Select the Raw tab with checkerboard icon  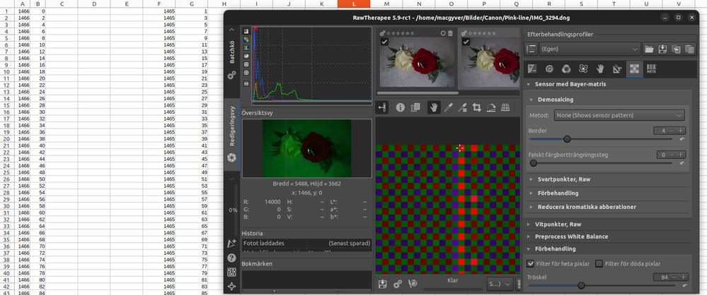(634, 69)
